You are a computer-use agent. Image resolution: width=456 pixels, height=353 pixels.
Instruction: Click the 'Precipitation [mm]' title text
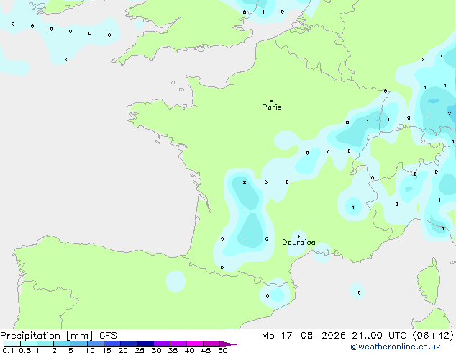(47, 336)
